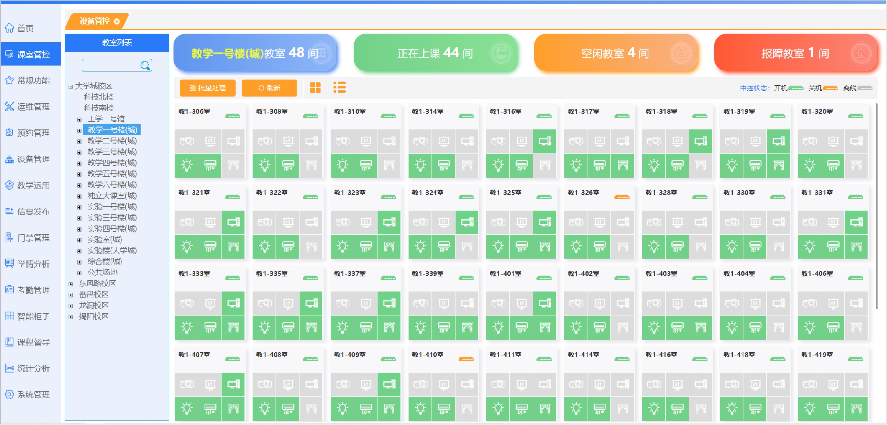Click light icon in room 教1-414室
Screen dimensions: 887x425
(576, 409)
